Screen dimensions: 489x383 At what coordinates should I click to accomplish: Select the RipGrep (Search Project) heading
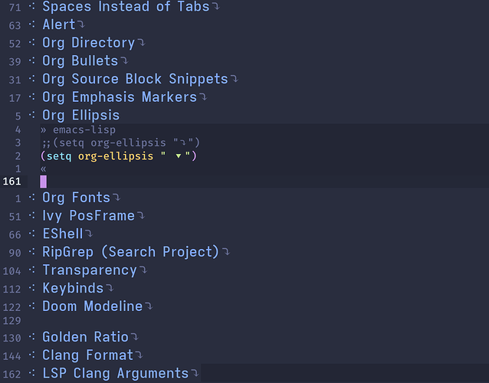click(x=130, y=251)
